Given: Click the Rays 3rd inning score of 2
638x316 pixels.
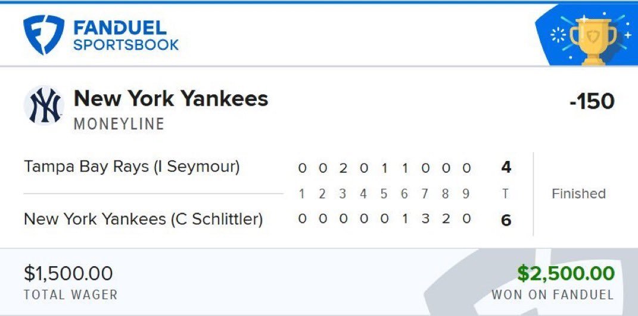Looking at the screenshot, I should (343, 168).
